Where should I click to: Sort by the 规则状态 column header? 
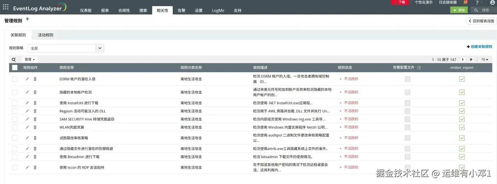click(345, 67)
